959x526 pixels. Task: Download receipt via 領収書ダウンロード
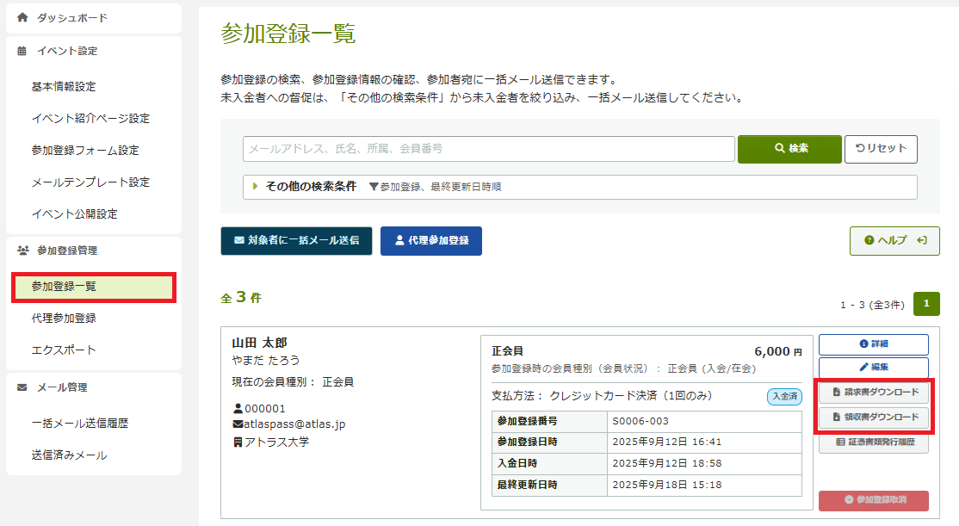click(x=873, y=418)
